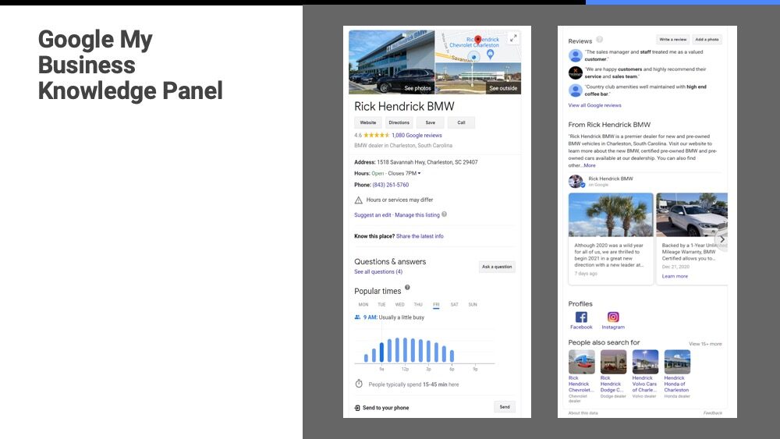Click dark reviewer avatar for happy customers review
Screen dimensions: 780x439
point(576,73)
